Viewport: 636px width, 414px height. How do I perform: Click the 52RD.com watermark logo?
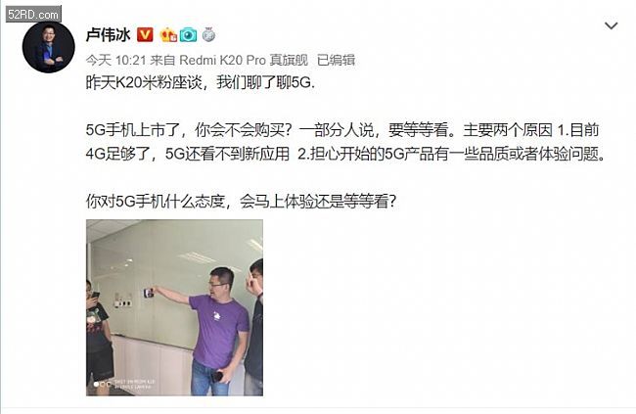pyautogui.click(x=33, y=15)
